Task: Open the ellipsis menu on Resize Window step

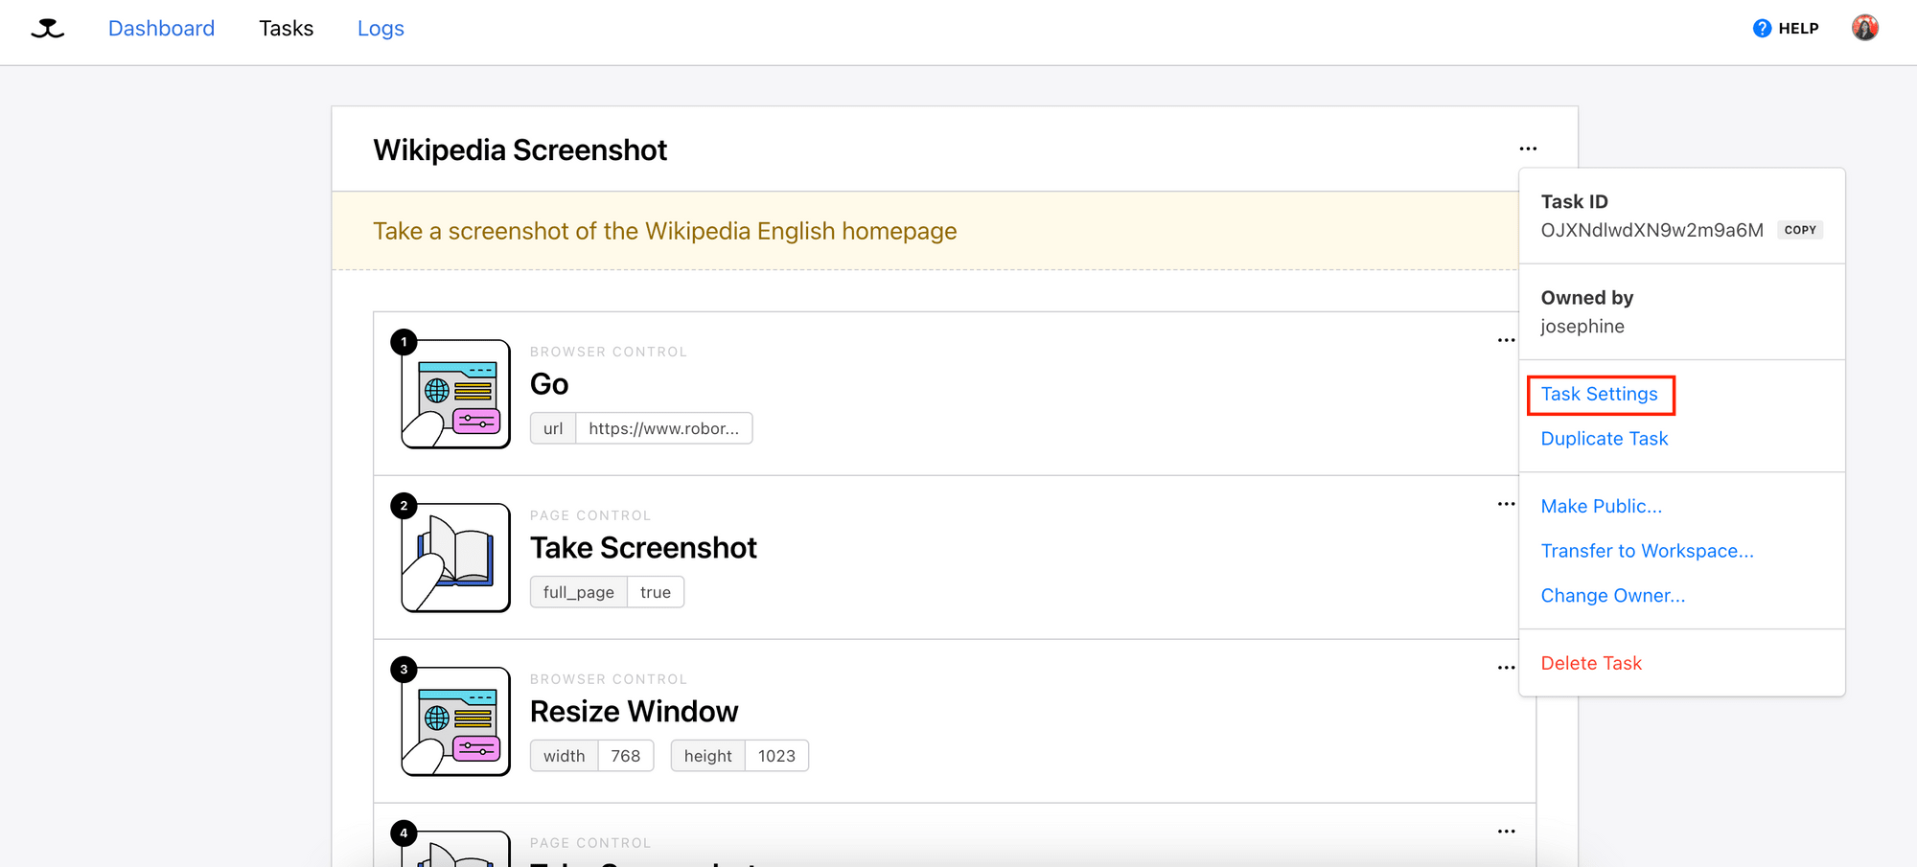Action: pyautogui.click(x=1505, y=668)
